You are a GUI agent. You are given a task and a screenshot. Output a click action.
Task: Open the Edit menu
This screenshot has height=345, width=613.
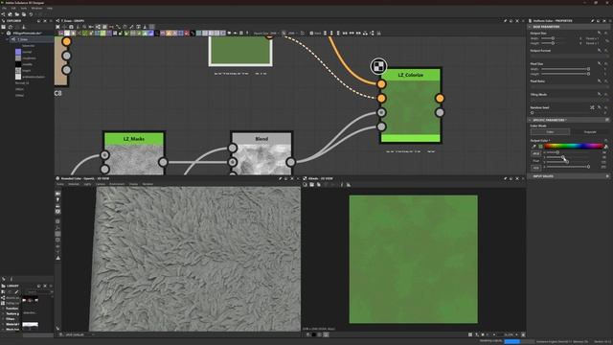13,8
